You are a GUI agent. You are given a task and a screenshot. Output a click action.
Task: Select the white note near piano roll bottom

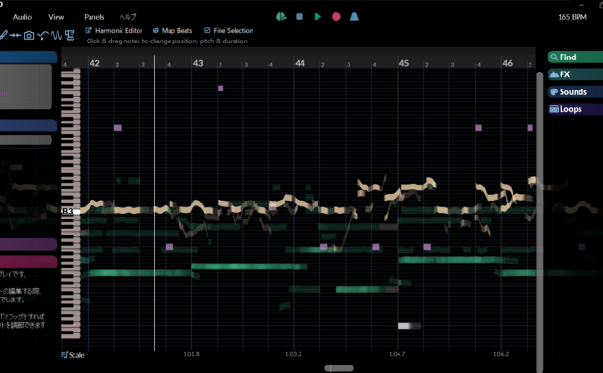point(409,326)
